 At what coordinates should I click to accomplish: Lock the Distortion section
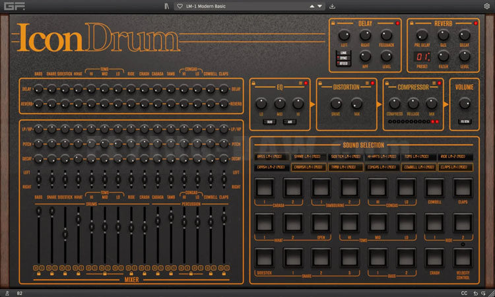pyautogui.click(x=320, y=83)
